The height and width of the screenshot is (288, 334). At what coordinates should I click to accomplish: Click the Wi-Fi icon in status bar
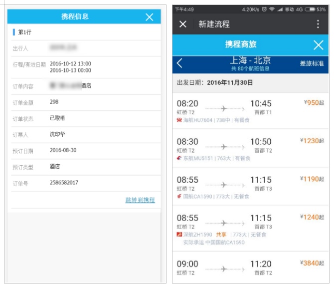(272, 9)
